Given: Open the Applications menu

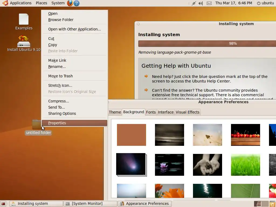Looking at the screenshot, I should click(x=20, y=3).
